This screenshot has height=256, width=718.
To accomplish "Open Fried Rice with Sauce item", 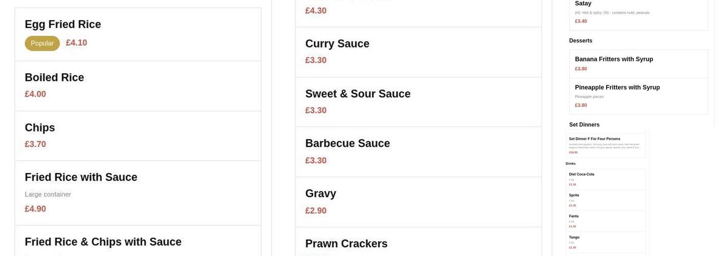I will (x=137, y=193).
